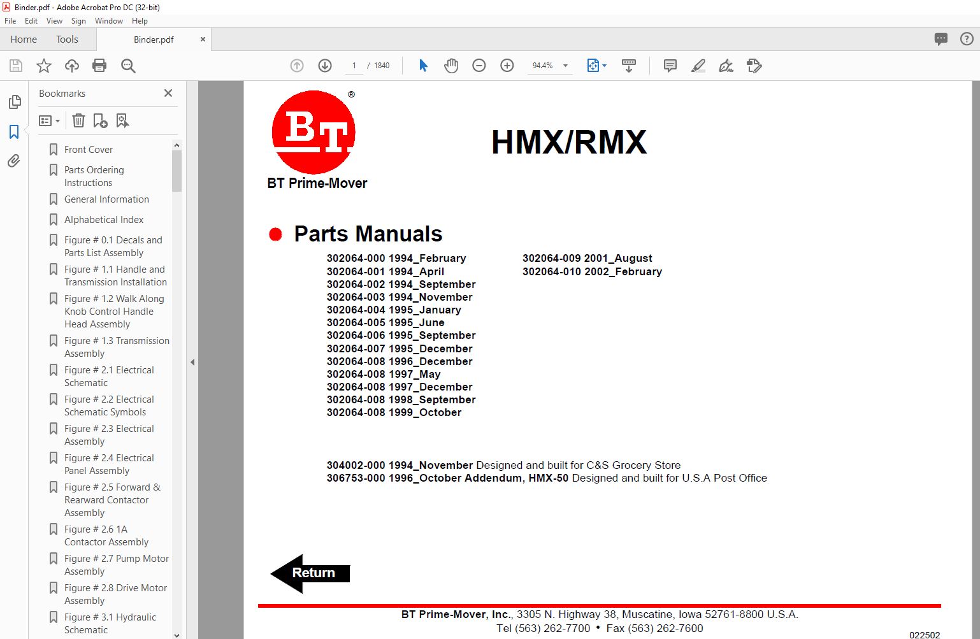Select the Highlight text tool
Screen dimensions: 980x639
point(698,66)
